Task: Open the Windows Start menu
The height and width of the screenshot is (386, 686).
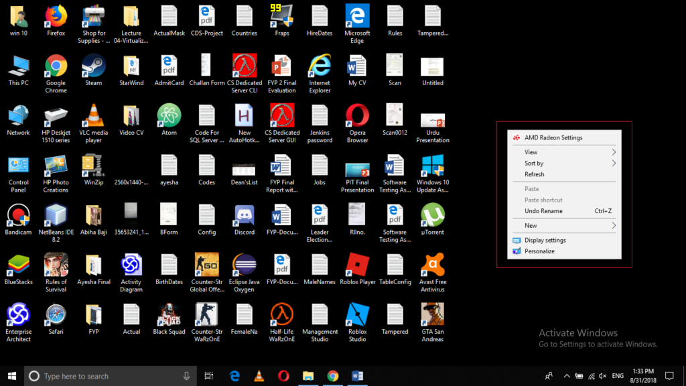Action: [12, 376]
